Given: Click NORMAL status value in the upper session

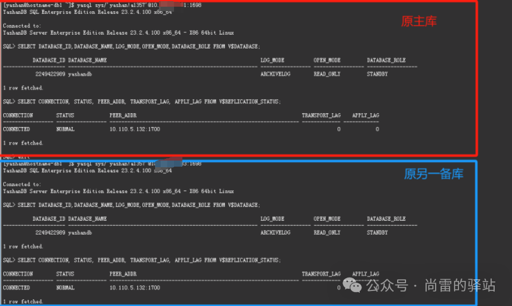Looking at the screenshot, I should [x=65, y=129].
